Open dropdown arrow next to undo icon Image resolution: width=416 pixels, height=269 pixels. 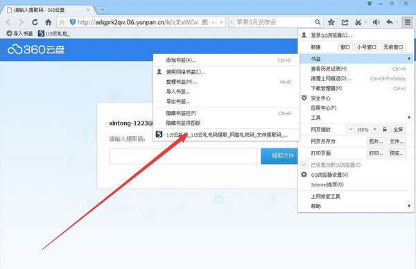click(397, 22)
